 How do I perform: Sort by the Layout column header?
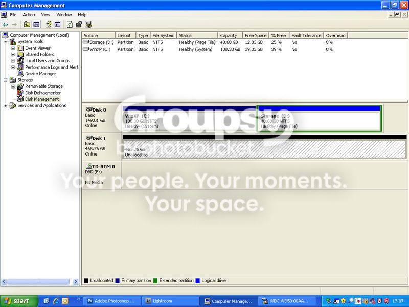125,35
